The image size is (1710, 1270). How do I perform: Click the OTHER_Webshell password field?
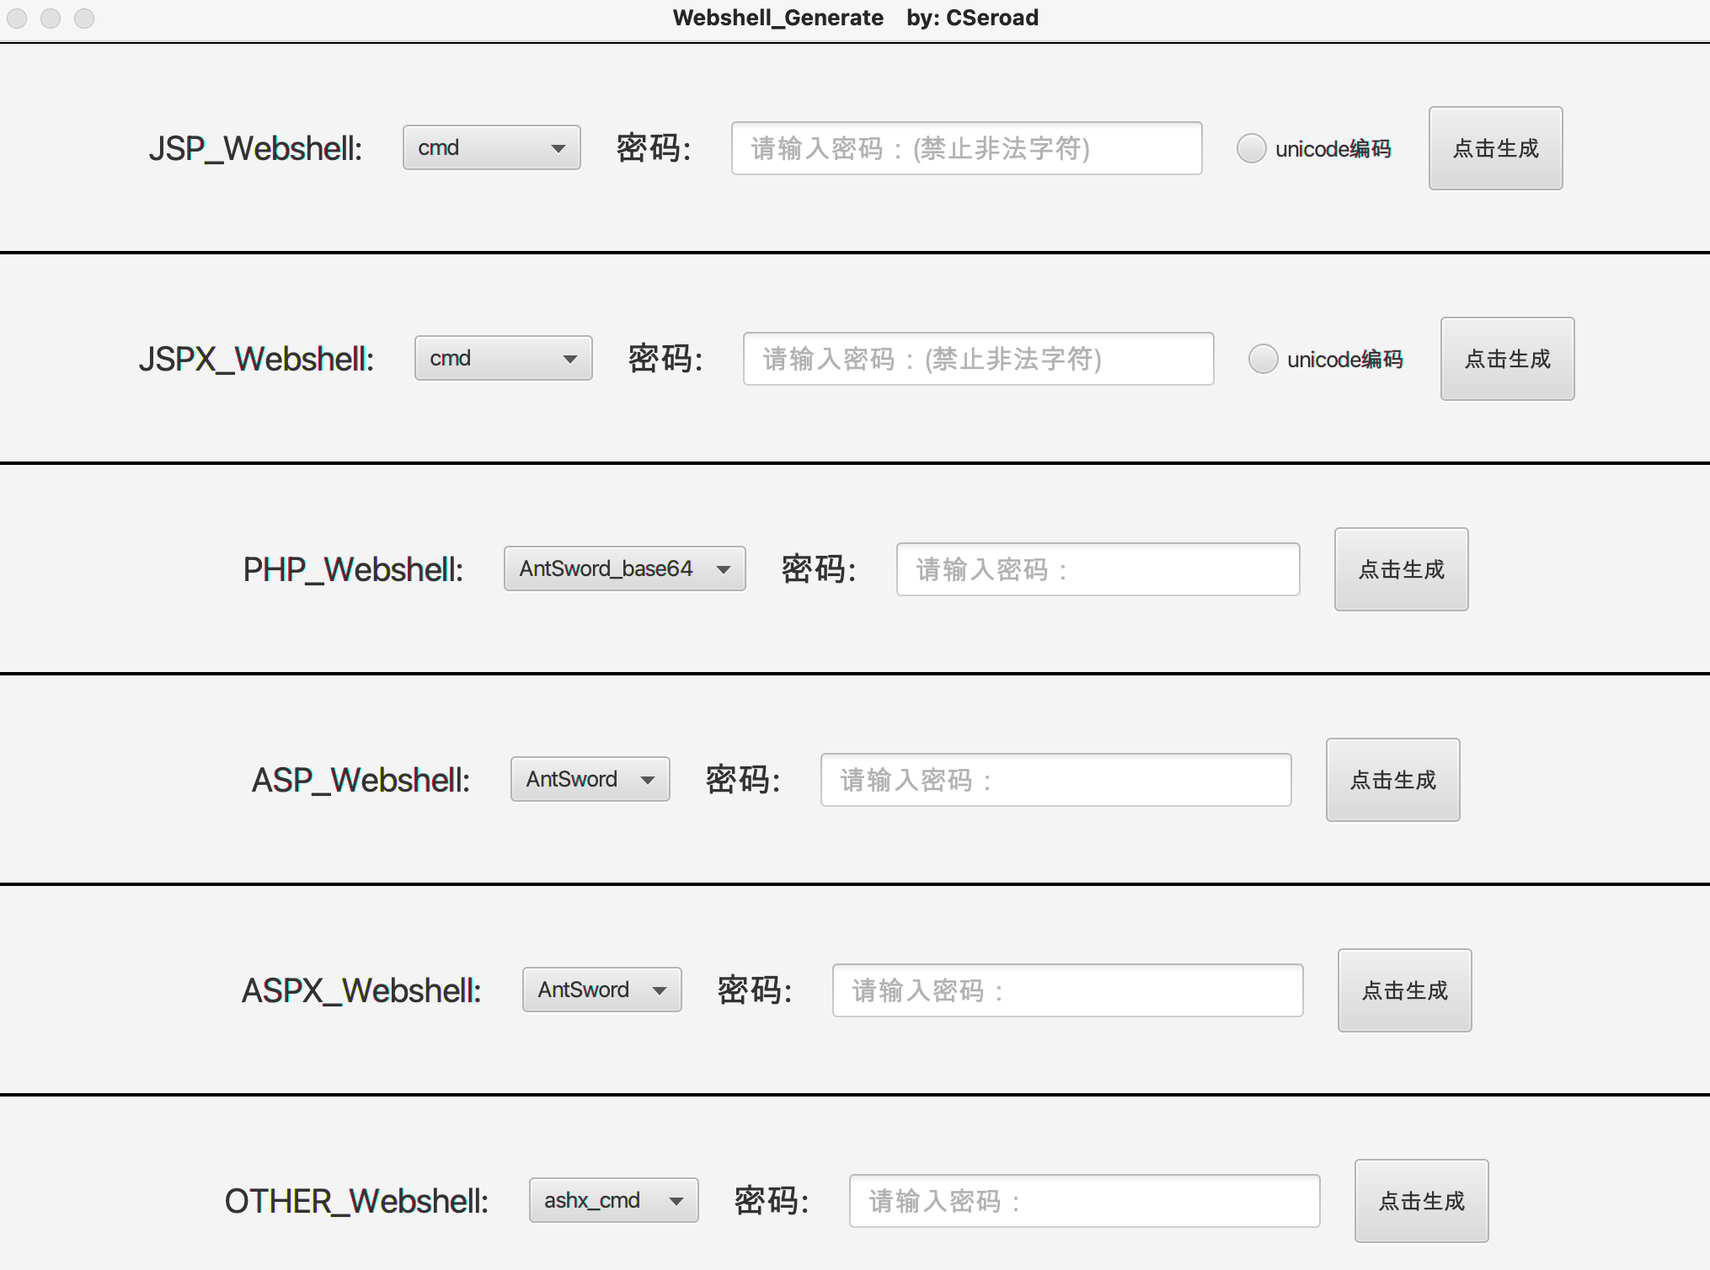1084,1201
